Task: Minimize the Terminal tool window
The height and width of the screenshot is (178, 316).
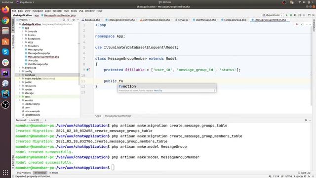Action: 310,120
